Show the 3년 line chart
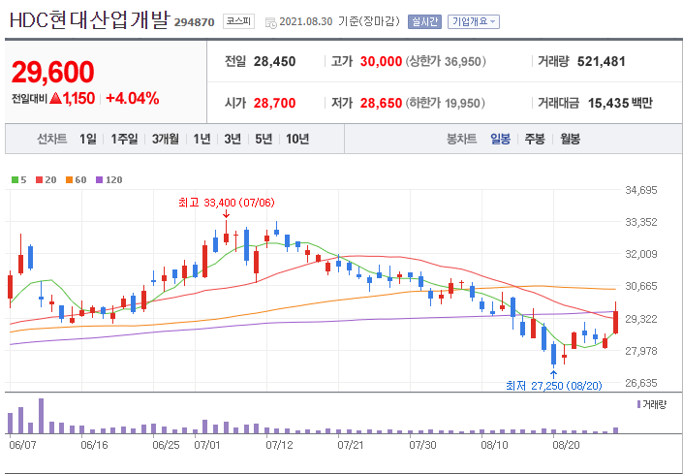The image size is (683, 474). [x=233, y=140]
